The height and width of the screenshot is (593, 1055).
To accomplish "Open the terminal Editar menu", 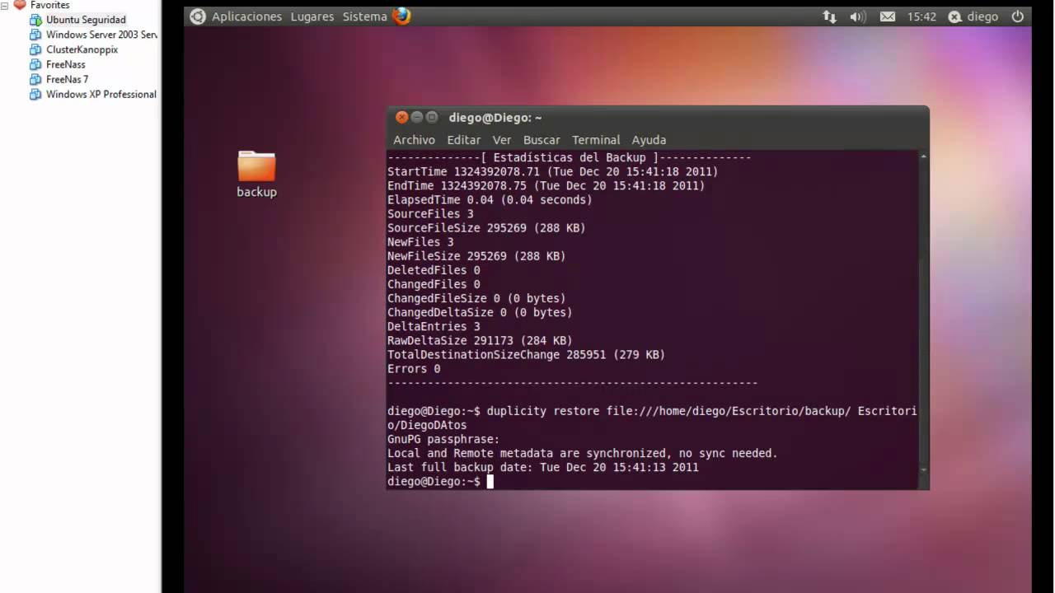I will (464, 140).
